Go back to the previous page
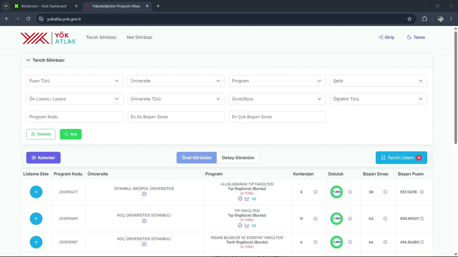Viewport: 458px width, 257px height. point(7,19)
